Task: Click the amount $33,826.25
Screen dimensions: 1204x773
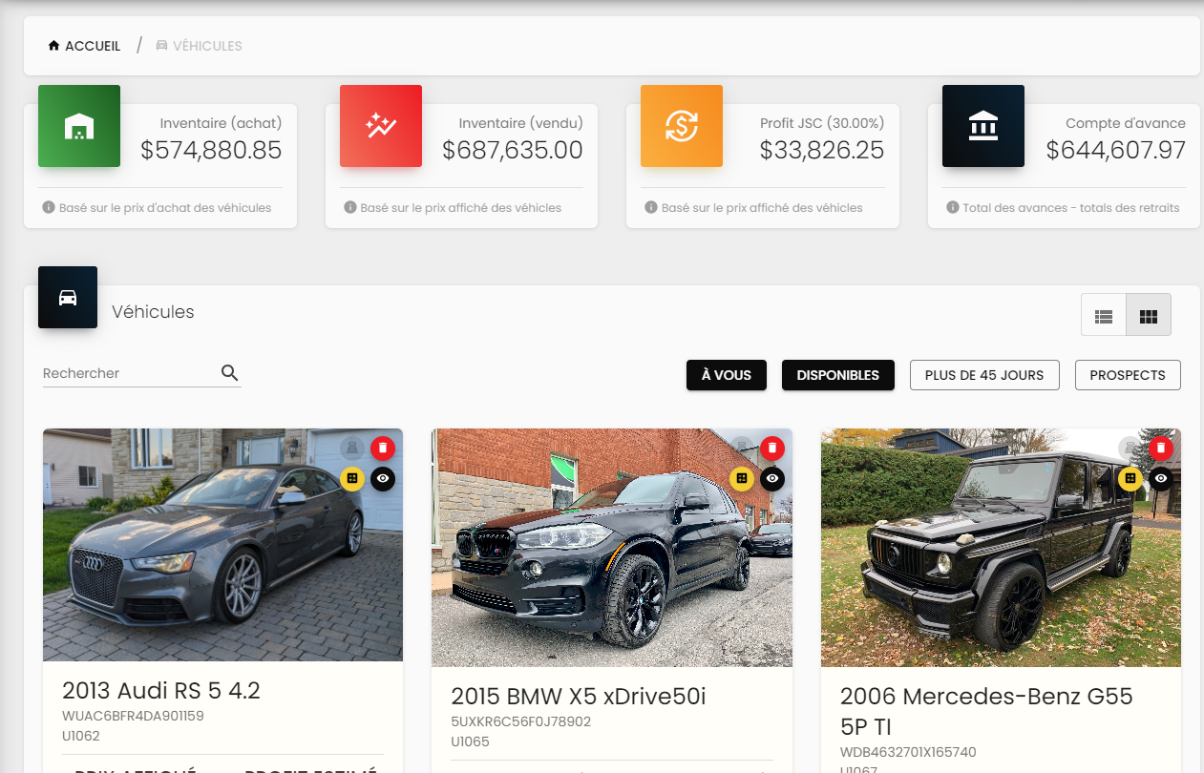Action: click(822, 150)
